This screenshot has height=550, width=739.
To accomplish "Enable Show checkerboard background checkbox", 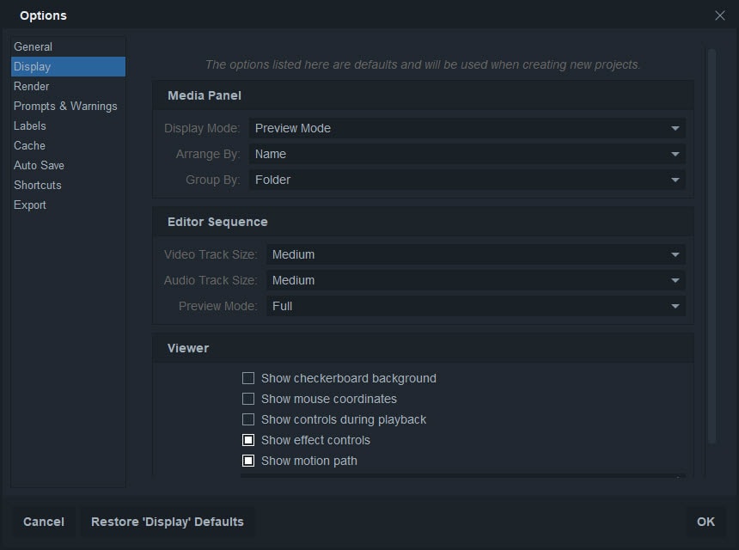I will pyautogui.click(x=248, y=378).
